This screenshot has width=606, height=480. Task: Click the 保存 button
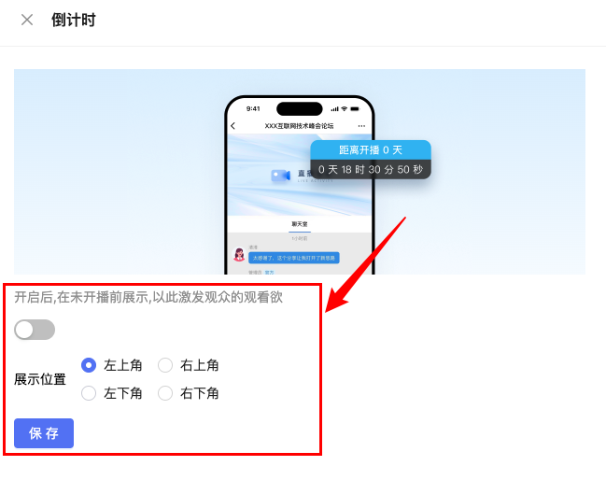tap(44, 433)
